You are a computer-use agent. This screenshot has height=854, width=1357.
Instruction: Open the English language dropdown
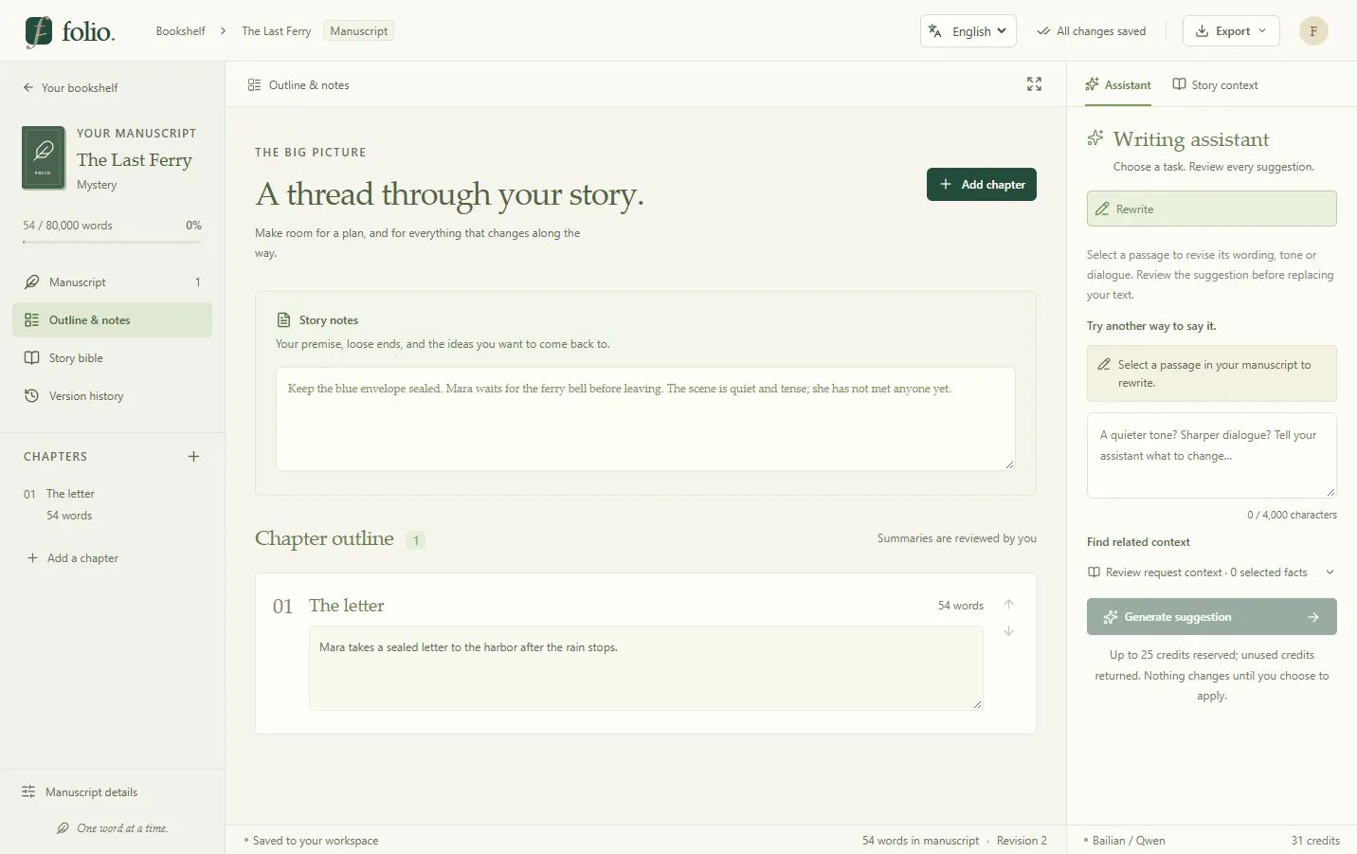point(968,31)
